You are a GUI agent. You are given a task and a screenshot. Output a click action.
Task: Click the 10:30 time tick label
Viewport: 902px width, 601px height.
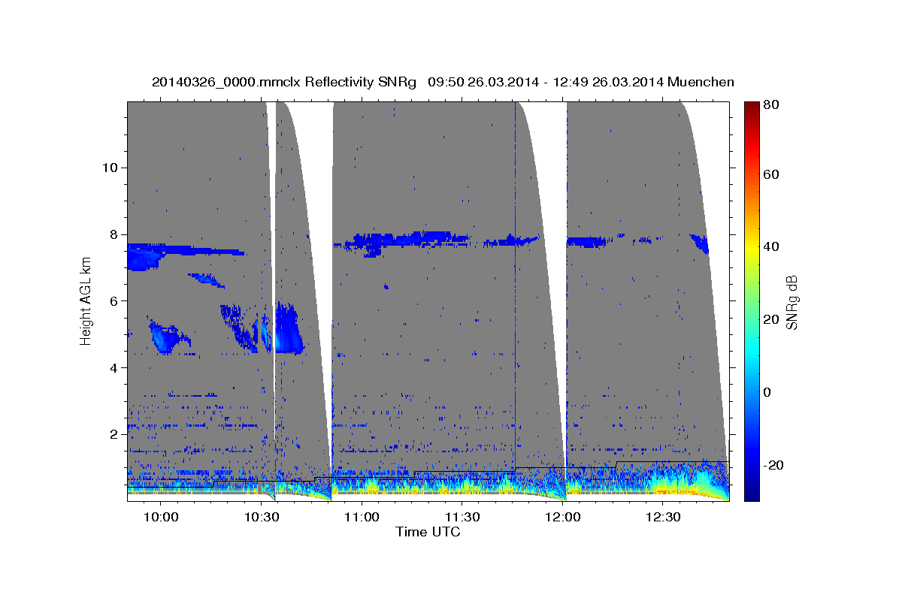tap(261, 517)
